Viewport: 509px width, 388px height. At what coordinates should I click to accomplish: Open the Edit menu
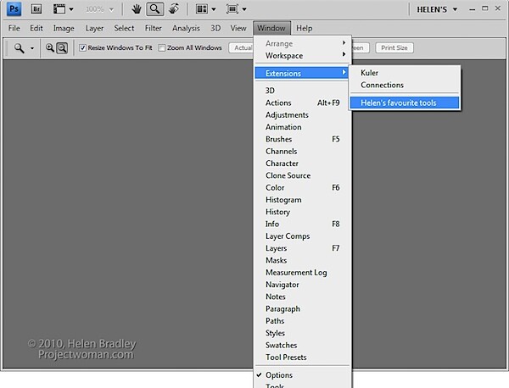(36, 28)
